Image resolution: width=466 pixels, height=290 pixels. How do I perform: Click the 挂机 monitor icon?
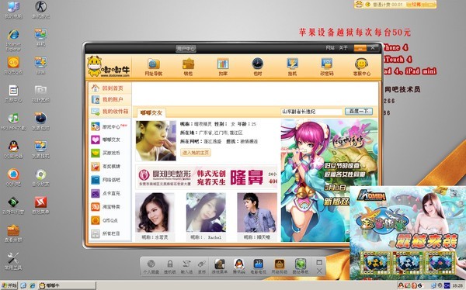292,67
